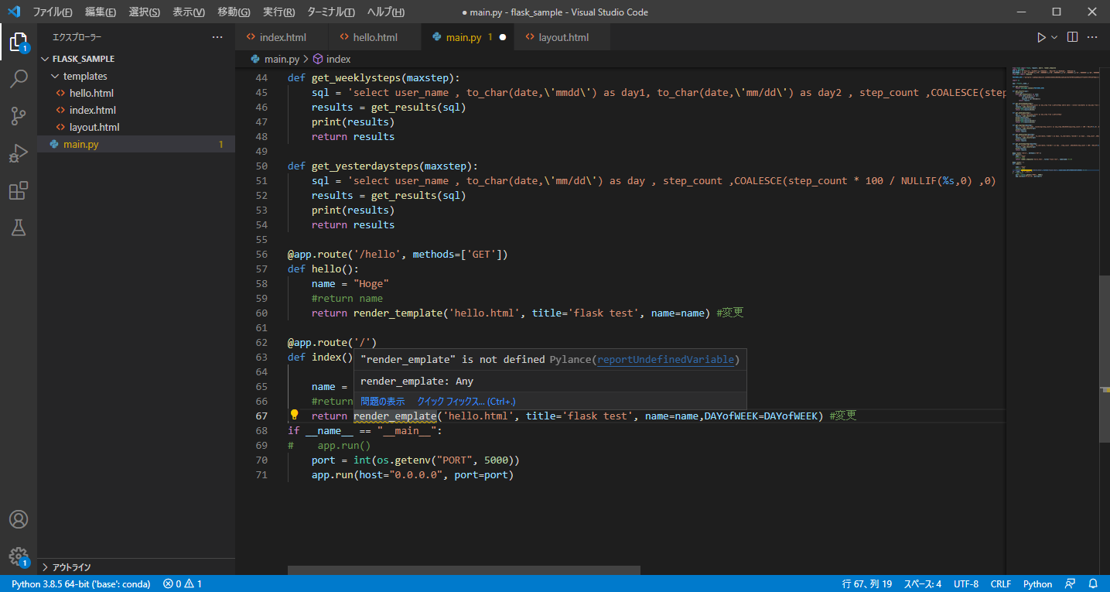Click the lightbulb quick fix icon

tap(294, 416)
